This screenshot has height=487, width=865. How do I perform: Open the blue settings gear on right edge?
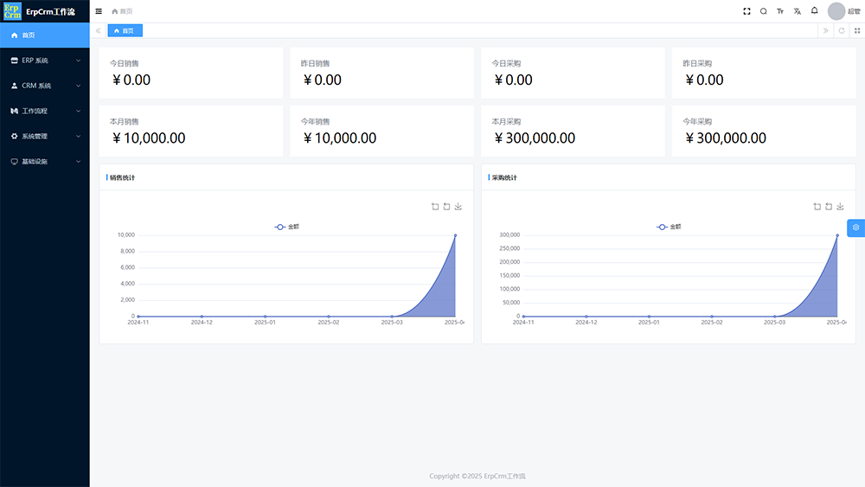855,227
